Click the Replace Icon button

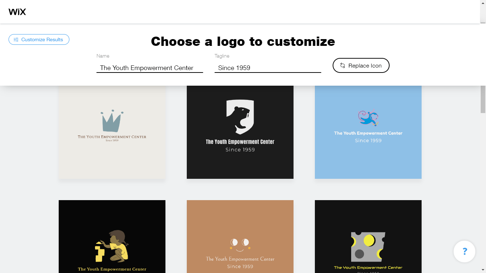(x=361, y=65)
